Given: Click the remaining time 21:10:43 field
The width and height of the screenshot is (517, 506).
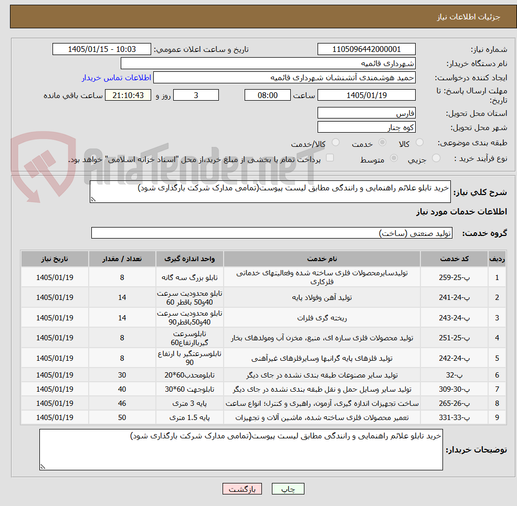Looking at the screenshot, I should click(x=128, y=95).
